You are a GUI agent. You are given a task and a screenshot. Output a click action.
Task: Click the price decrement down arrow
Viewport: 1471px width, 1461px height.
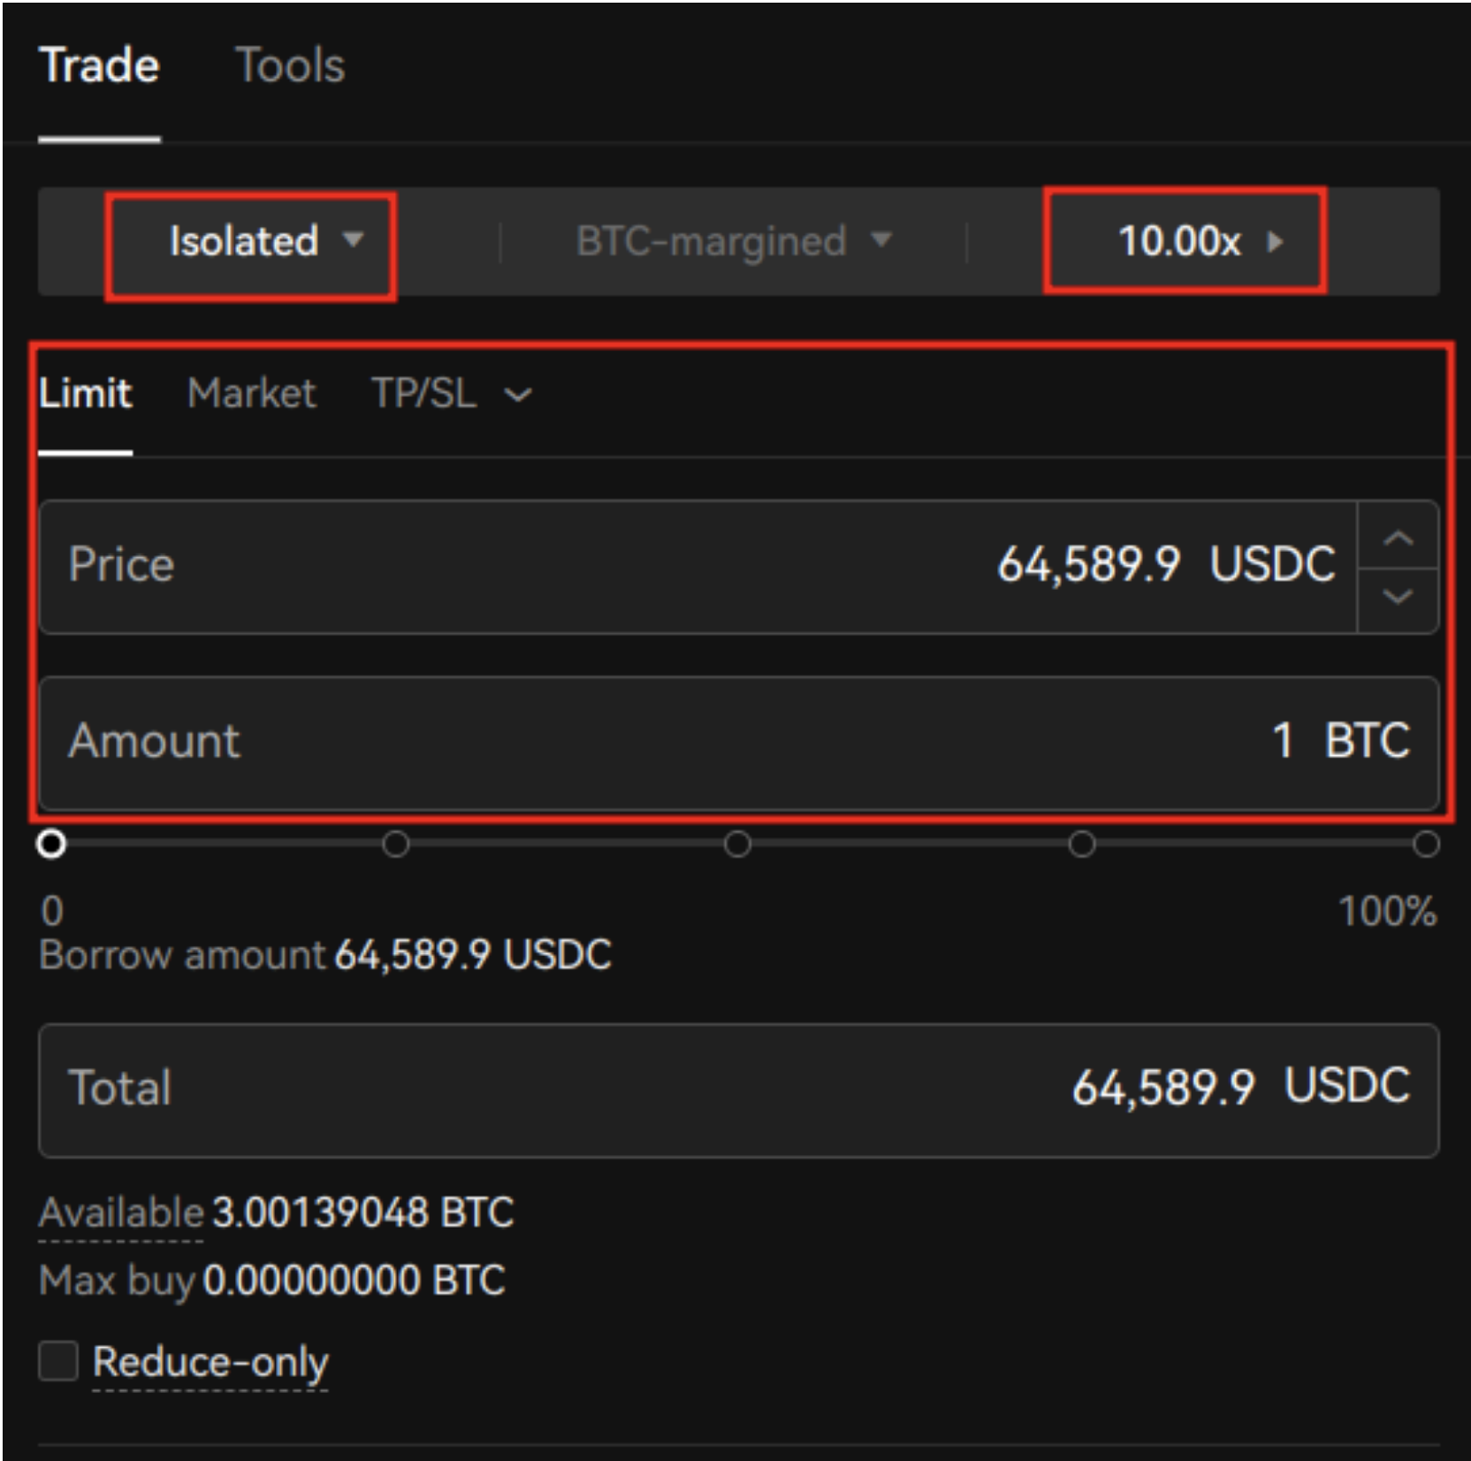coord(1397,598)
